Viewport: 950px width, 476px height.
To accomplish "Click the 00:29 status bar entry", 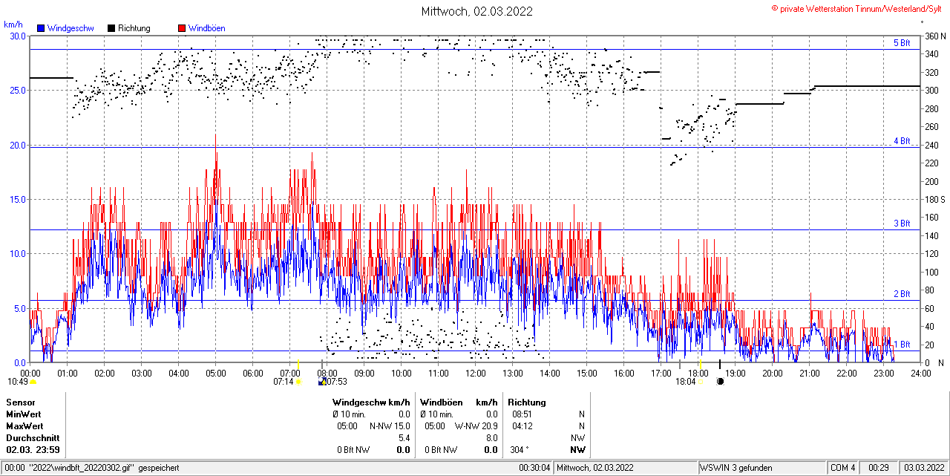I will click(x=879, y=468).
